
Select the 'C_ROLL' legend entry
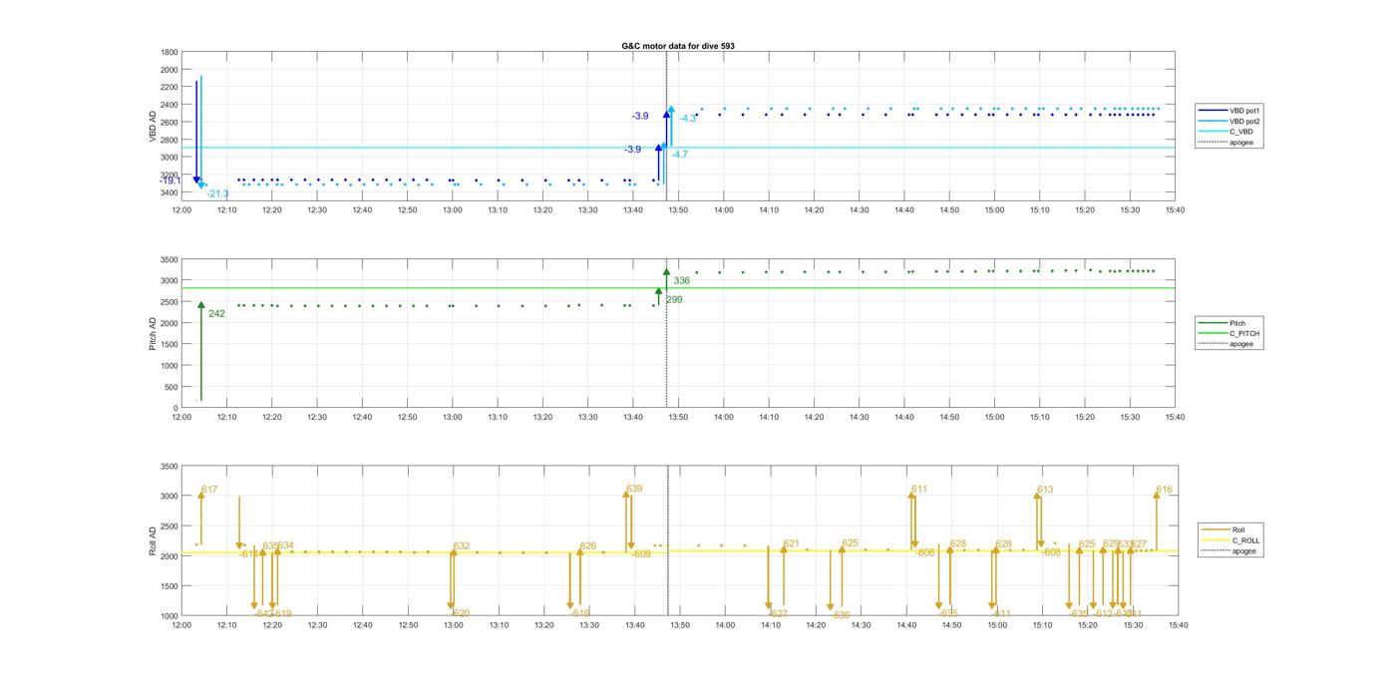click(x=1230, y=540)
